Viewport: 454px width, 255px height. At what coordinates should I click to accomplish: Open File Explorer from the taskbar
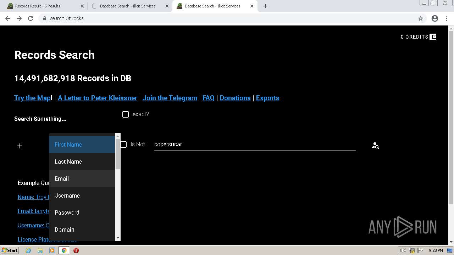tap(40, 250)
